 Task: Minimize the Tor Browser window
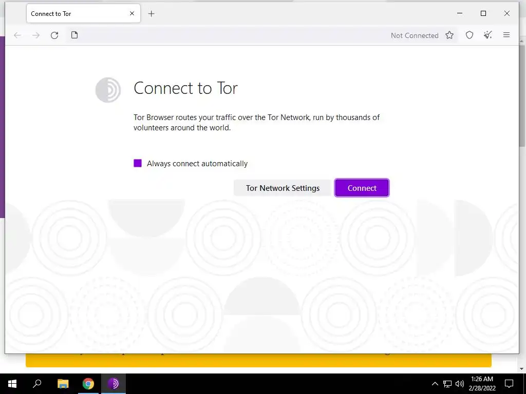coord(460,13)
